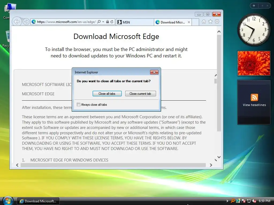Viewport: 274px width, 205px height.
Task: Open the address bar autocomplete dropdown arrow
Action: (x=103, y=22)
